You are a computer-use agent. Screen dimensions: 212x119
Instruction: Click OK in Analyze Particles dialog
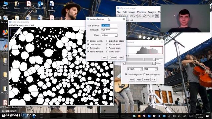[x=105, y=58]
